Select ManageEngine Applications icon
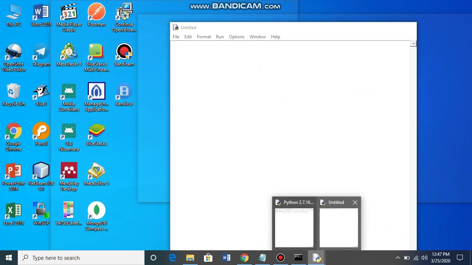Screen dimensions: 472x265 click(97, 98)
